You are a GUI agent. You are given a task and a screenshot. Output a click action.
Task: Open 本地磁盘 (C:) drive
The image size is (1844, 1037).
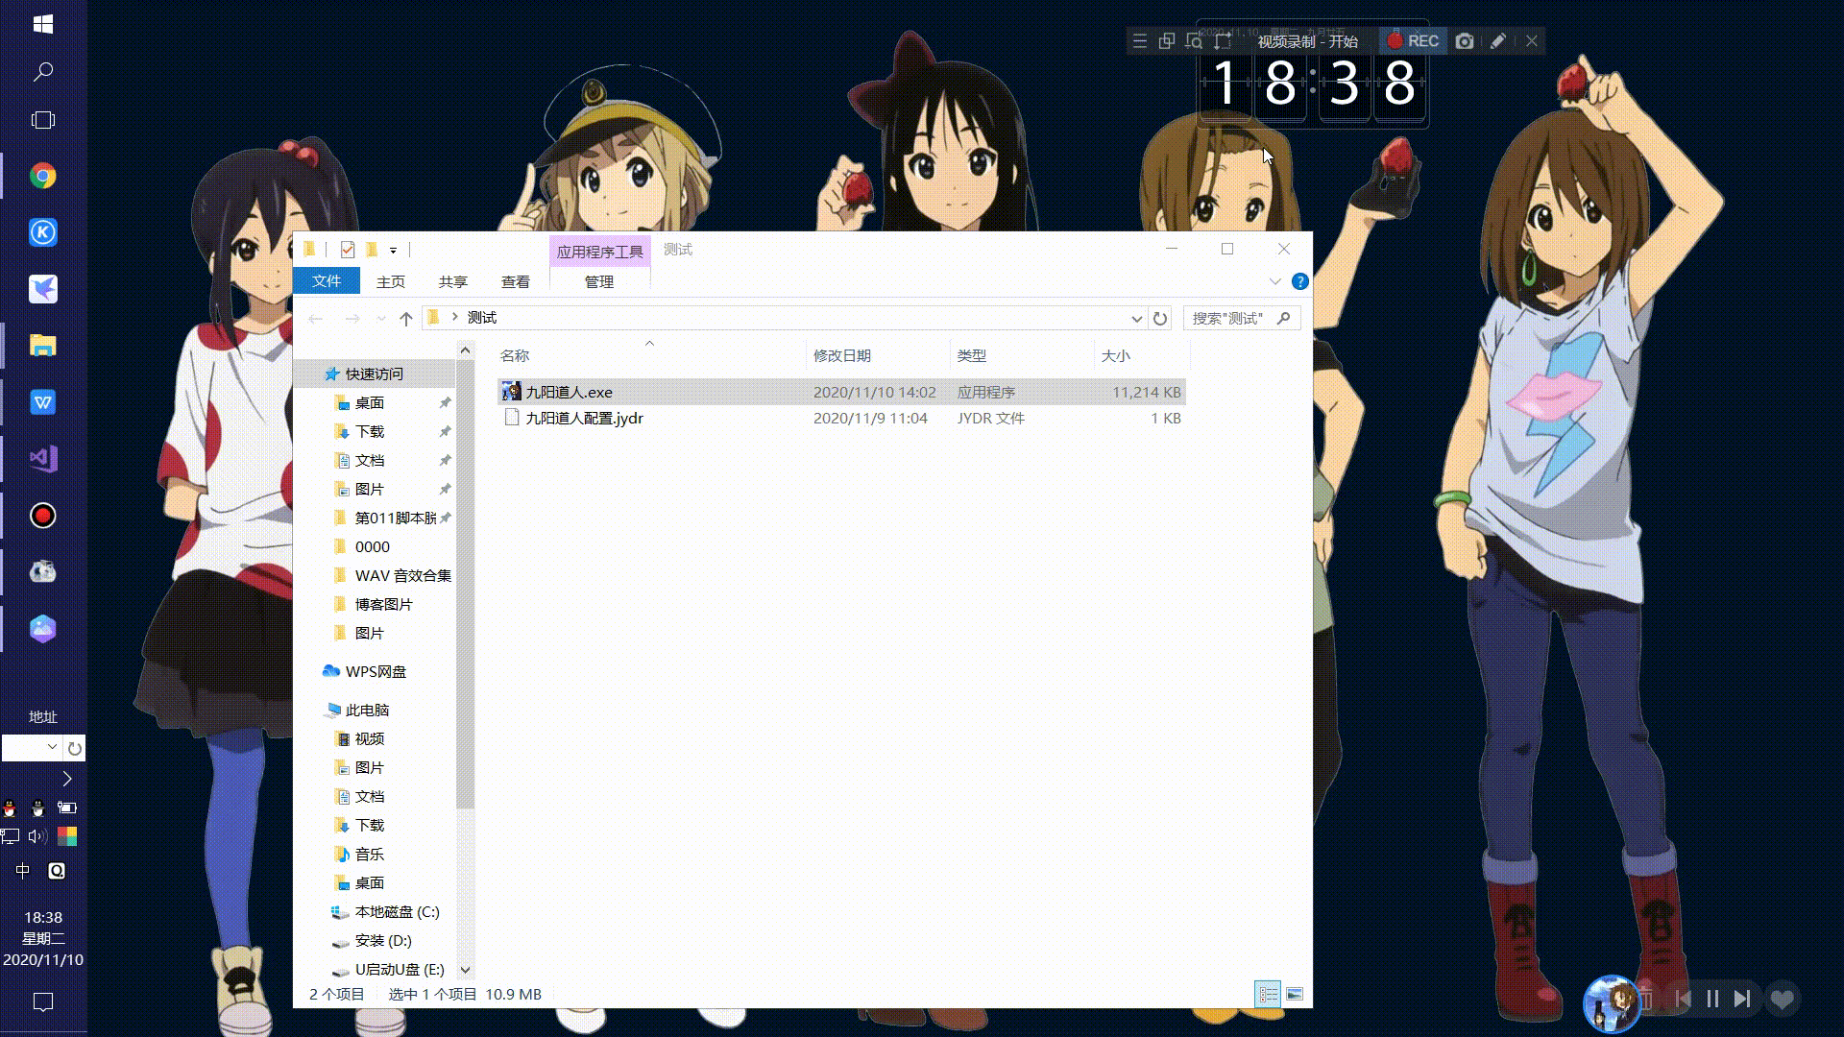397,911
